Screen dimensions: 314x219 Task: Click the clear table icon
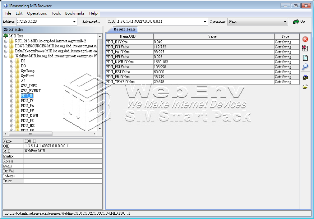(x=305, y=48)
